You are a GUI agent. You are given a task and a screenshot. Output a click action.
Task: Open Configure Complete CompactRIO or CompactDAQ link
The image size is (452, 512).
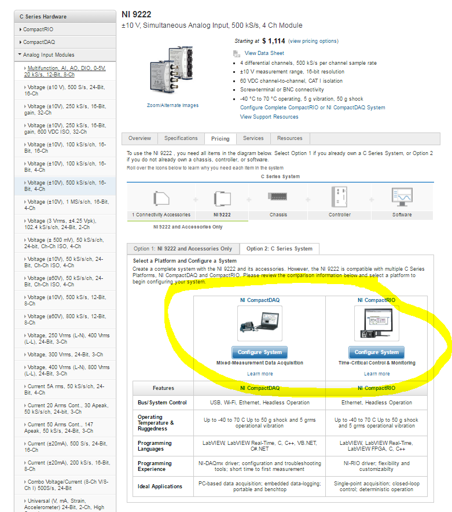313,108
